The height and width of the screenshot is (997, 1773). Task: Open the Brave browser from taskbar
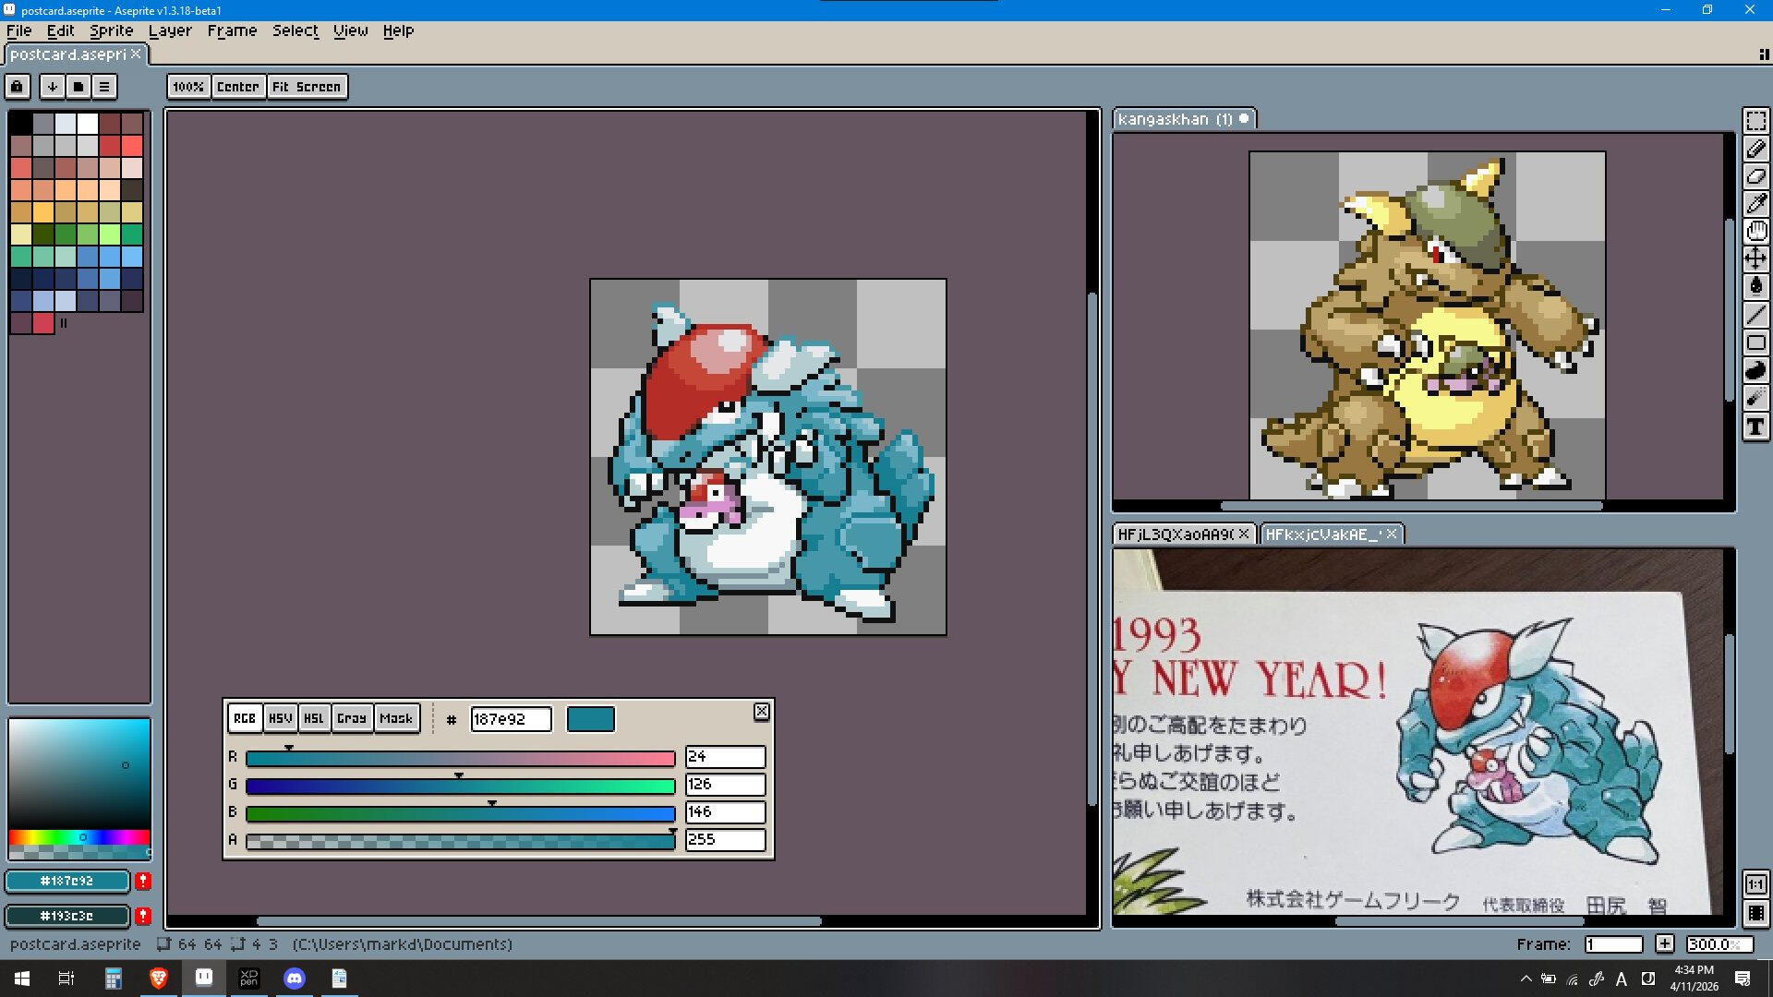point(159,979)
